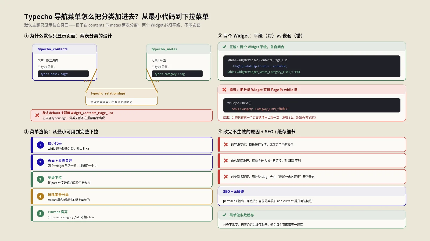The image size is (430, 241).
Task: Select step 4 circle for 排除某些分类
Action: (40, 197)
